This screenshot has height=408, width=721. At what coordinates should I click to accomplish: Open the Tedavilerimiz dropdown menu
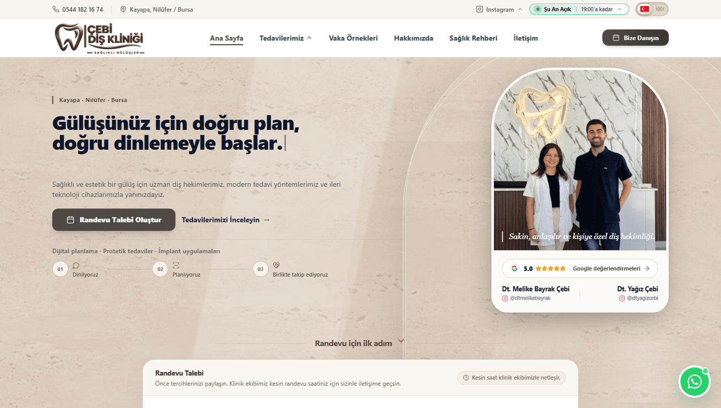coord(286,38)
